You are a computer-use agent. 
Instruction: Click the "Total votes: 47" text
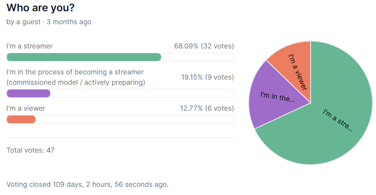pyautogui.click(x=30, y=150)
